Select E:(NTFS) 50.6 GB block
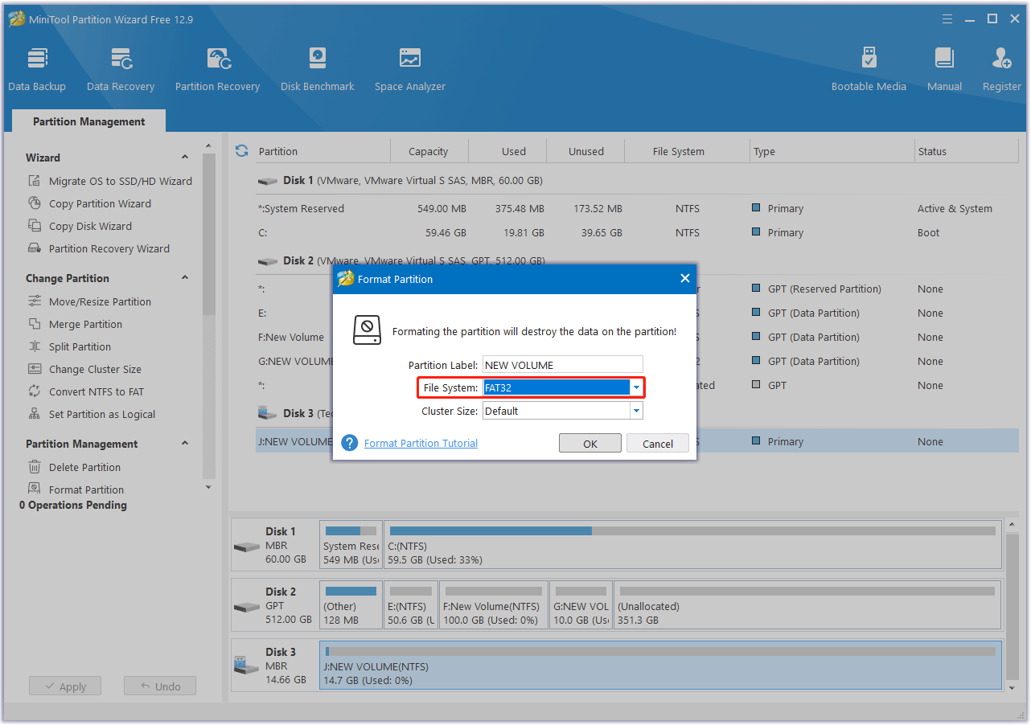The width and height of the screenshot is (1031, 725). click(411, 605)
